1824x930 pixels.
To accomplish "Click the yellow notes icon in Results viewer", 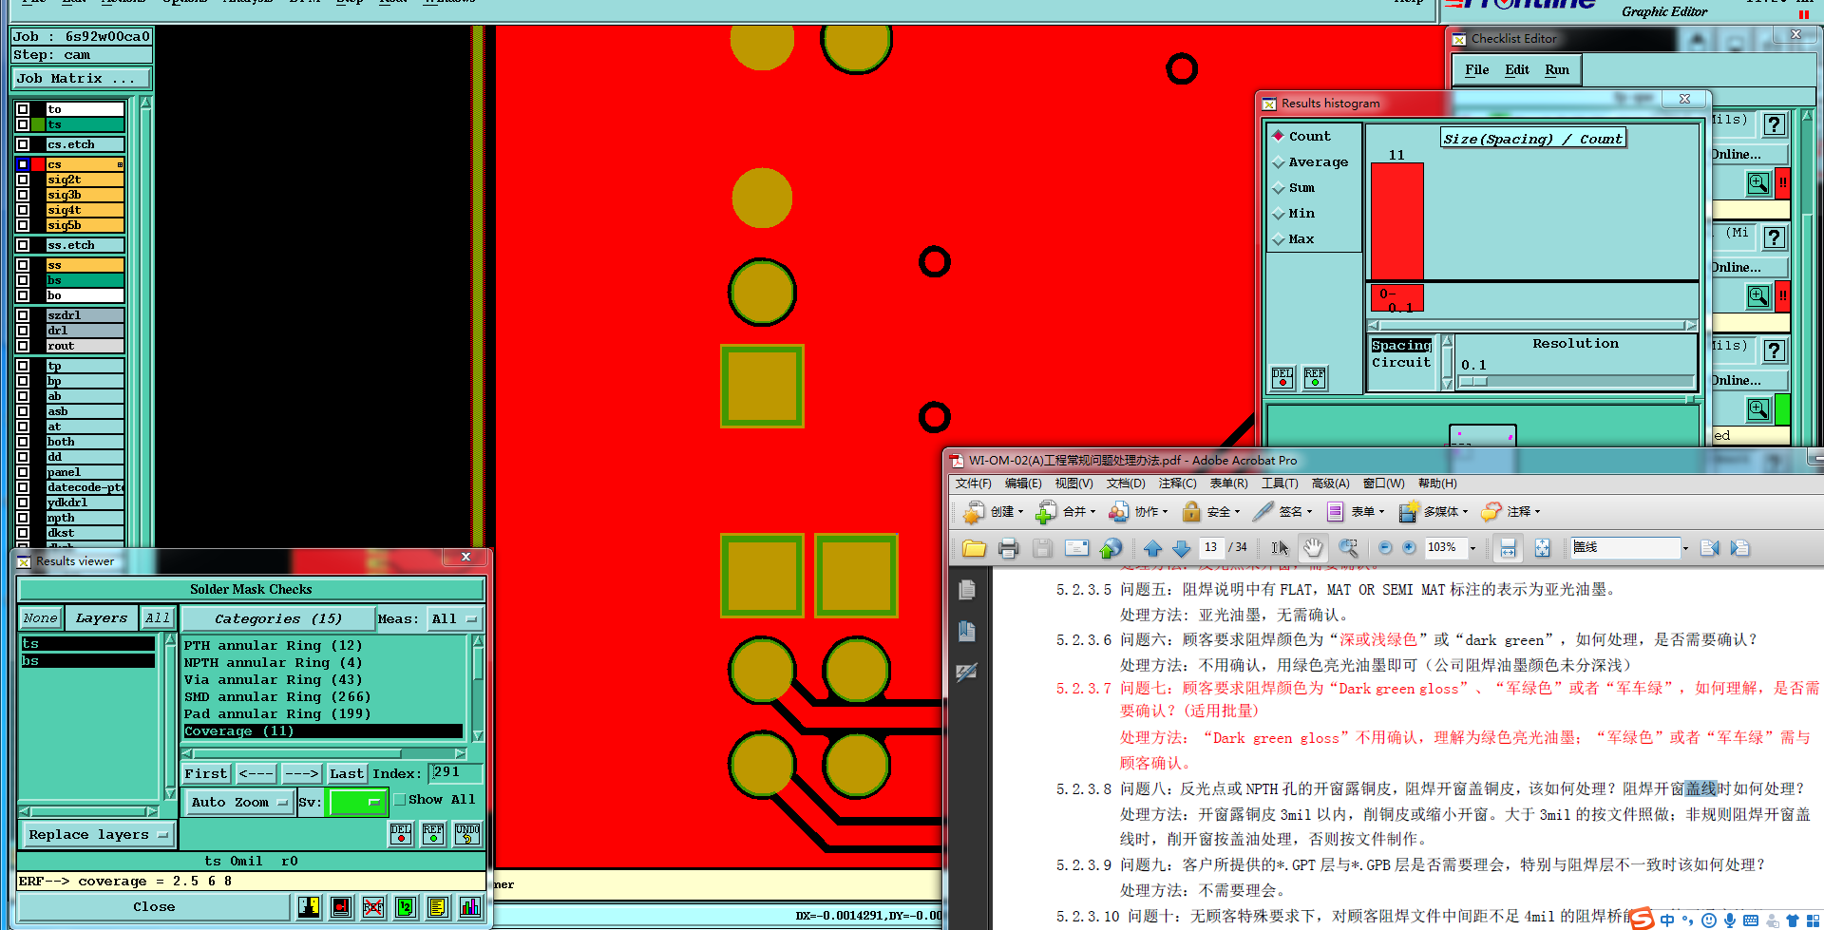I will pyautogui.click(x=437, y=907).
